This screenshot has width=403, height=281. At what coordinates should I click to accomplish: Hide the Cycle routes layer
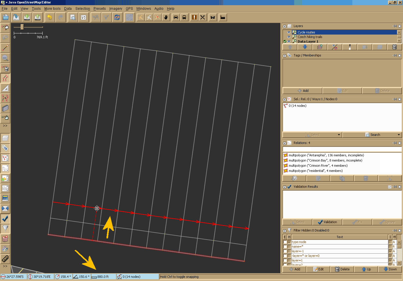[x=289, y=32]
